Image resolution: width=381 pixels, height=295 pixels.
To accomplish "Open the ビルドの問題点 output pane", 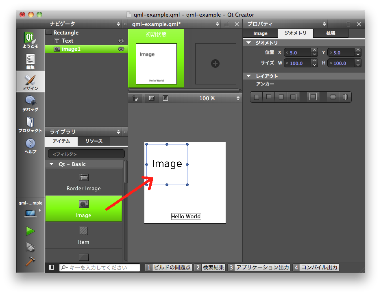I will (168, 267).
